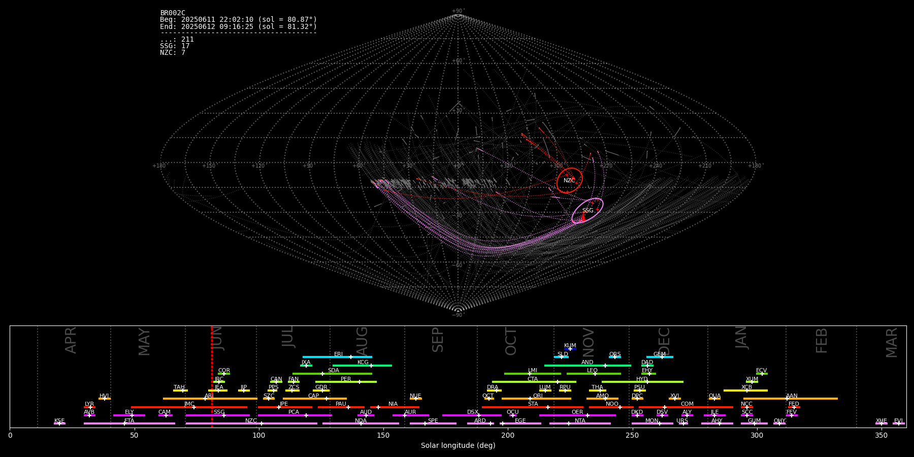The width and height of the screenshot is (914, 457).
Task: Click the '...: 211' sporadic count line
Action: [177, 40]
